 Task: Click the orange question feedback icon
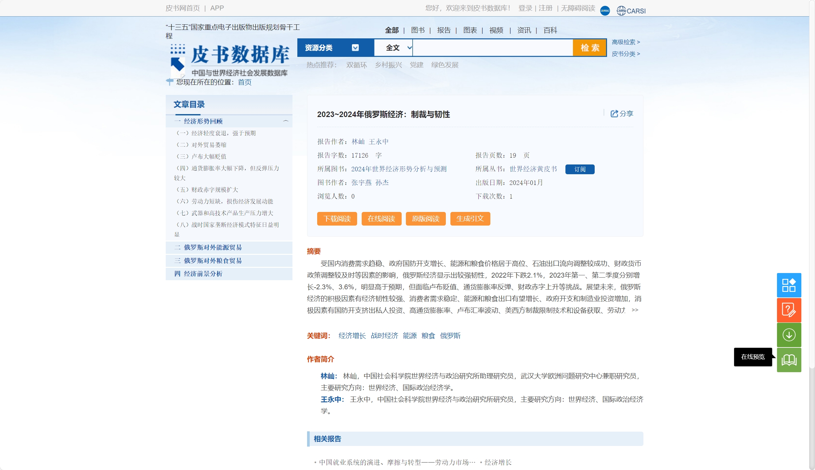pos(789,310)
